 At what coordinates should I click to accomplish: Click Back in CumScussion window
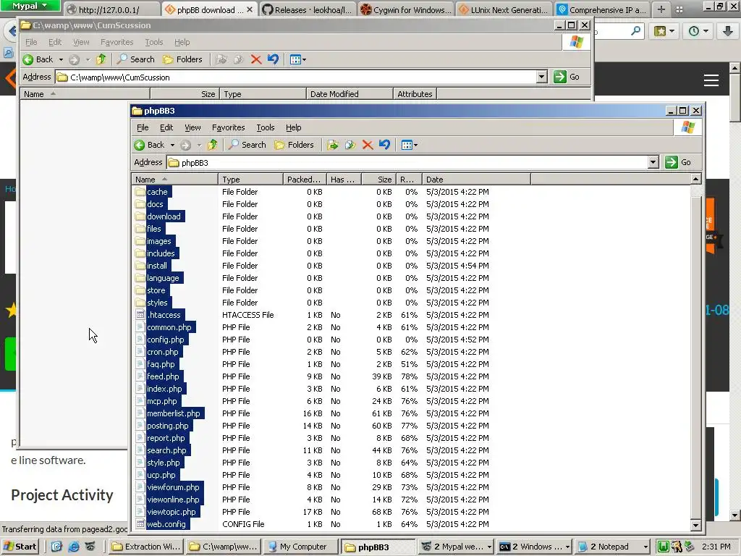(38, 59)
